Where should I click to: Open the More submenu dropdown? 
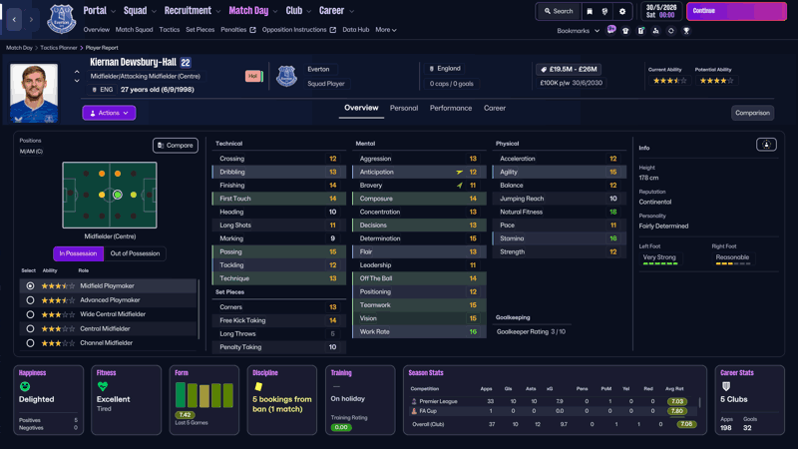(386, 30)
